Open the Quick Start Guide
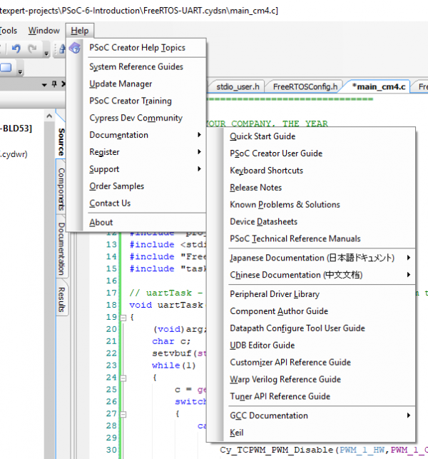The height and width of the screenshot is (459, 428). click(262, 136)
